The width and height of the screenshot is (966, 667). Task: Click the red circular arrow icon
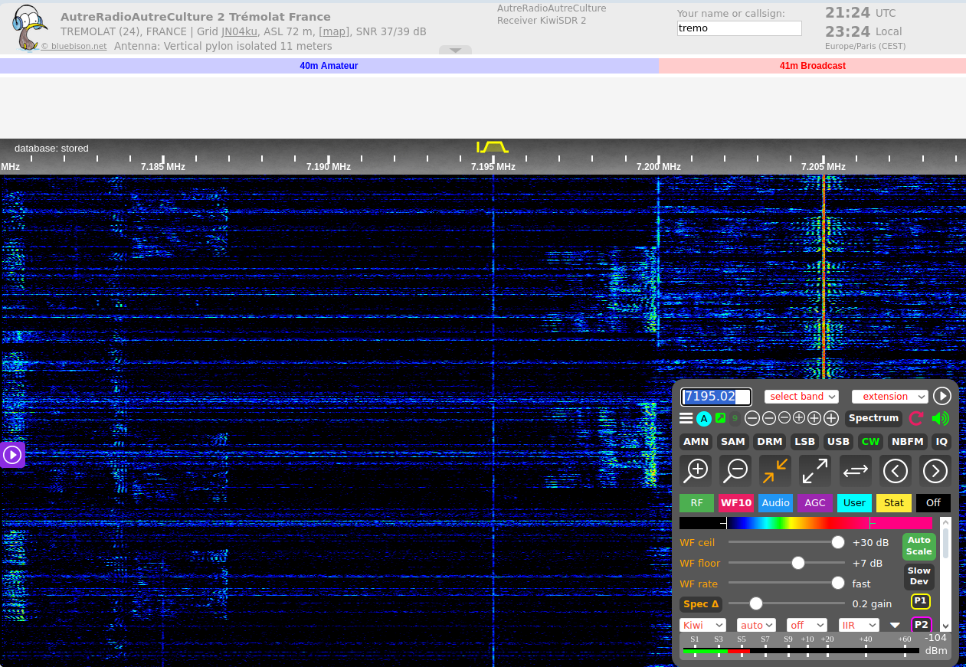click(x=916, y=418)
